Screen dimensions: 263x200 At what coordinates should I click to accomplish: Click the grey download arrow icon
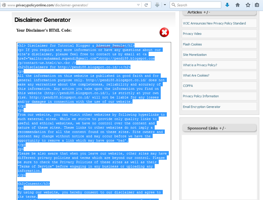(x=157, y=5)
